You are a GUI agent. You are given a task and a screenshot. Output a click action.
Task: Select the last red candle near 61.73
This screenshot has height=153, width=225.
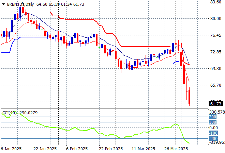[x=190, y=97]
